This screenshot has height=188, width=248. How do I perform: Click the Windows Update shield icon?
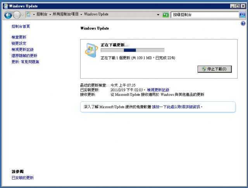[91, 50]
